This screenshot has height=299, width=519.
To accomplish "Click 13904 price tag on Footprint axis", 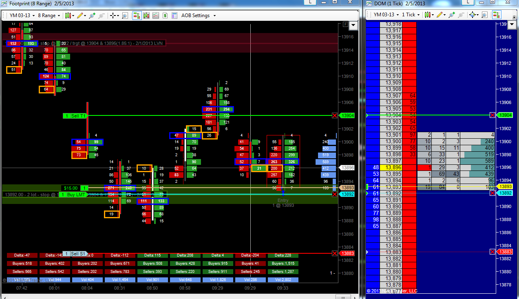I will point(347,115).
